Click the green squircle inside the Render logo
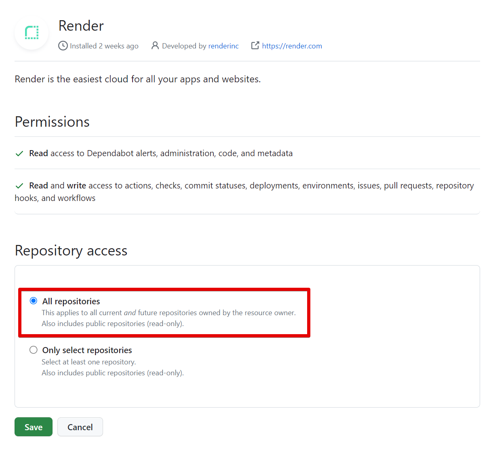The image size is (491, 454). (32, 33)
